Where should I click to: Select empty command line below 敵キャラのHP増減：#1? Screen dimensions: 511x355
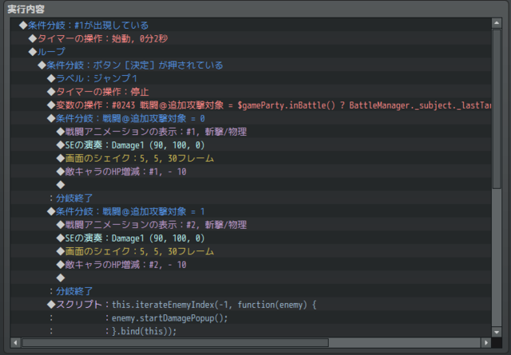tap(251, 185)
